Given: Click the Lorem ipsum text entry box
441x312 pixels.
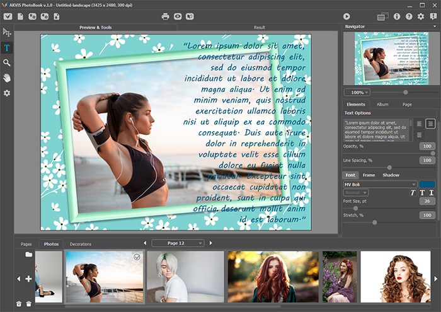Looking at the screenshot, I should click(x=377, y=130).
